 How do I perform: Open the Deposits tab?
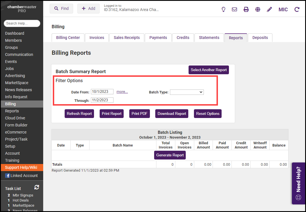click(260, 38)
